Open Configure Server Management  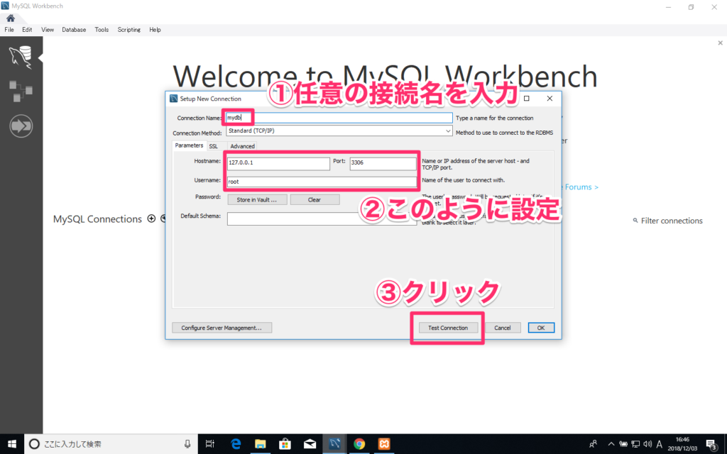pos(220,327)
